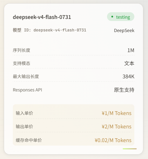Click the 序列长度 row label
This screenshot has width=148, height=159.
point(22,50)
